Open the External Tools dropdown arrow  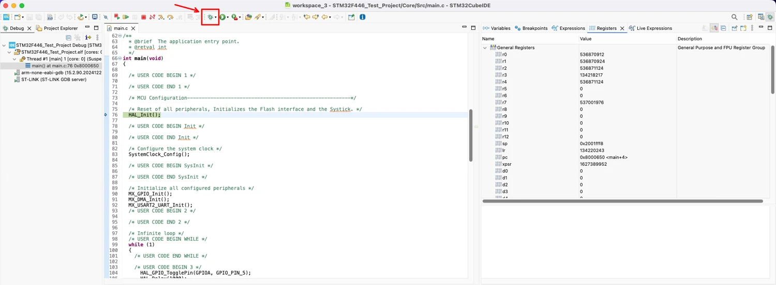(240, 18)
